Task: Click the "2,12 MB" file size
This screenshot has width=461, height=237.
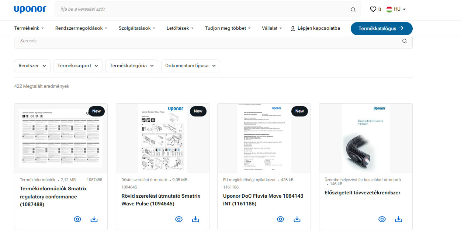Action: 68,180
